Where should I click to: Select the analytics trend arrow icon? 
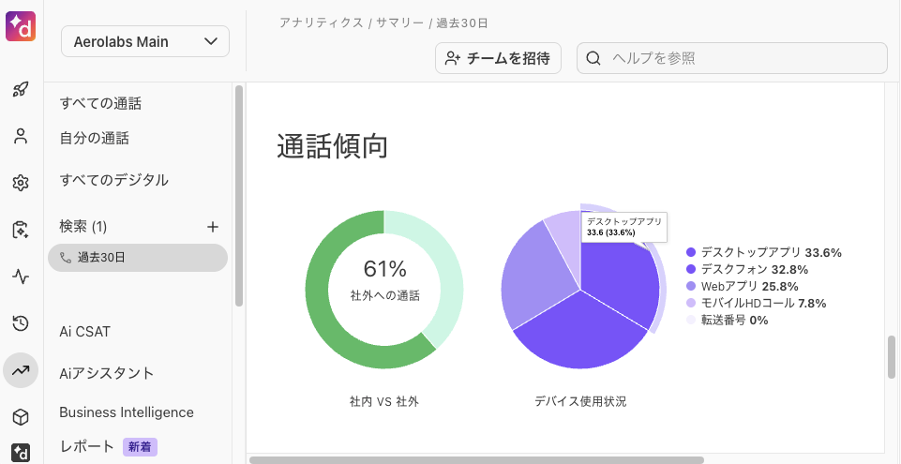click(x=21, y=370)
